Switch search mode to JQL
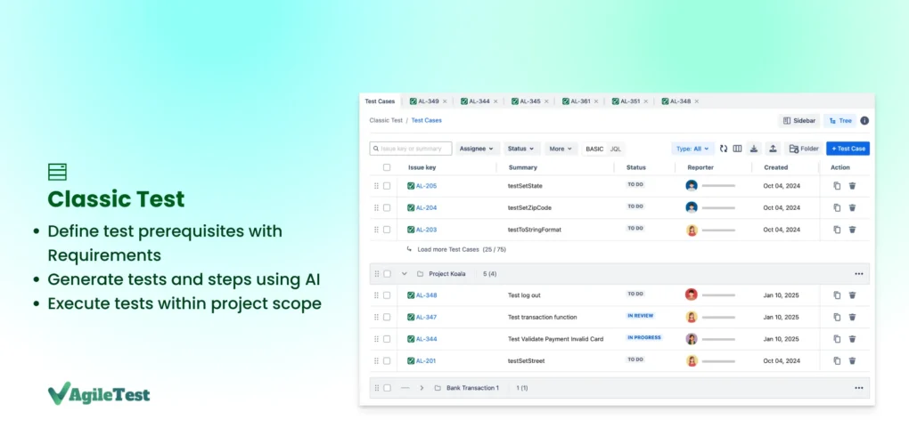Viewport: 909px width, 444px height. click(616, 149)
